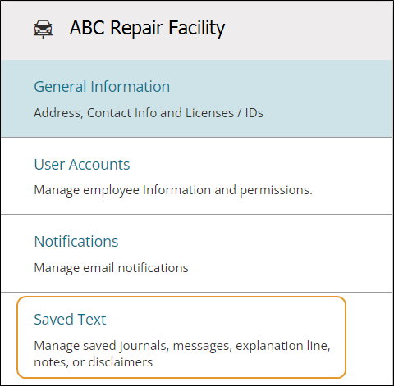
Task: Click the Notifications heading link
Action: click(x=76, y=242)
